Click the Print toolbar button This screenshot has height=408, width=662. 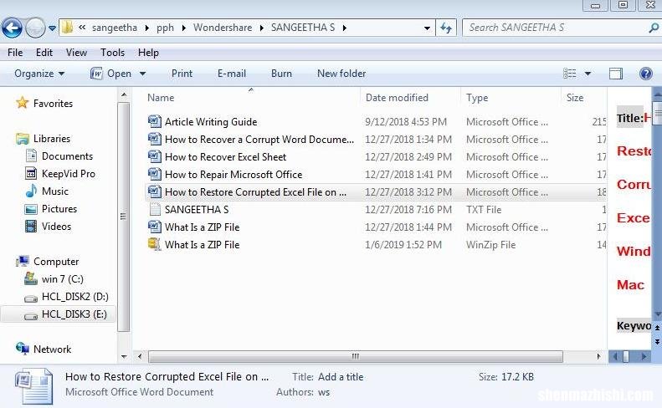click(x=182, y=74)
